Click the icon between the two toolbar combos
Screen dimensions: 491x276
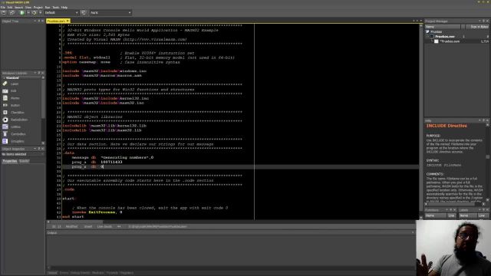point(84,13)
